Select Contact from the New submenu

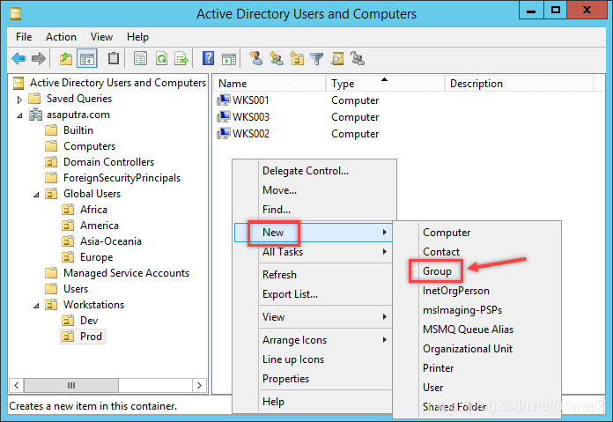pos(441,251)
